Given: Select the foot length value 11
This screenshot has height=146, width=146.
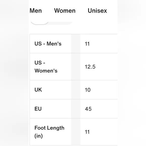Looking at the screenshot, I should 87,132.
